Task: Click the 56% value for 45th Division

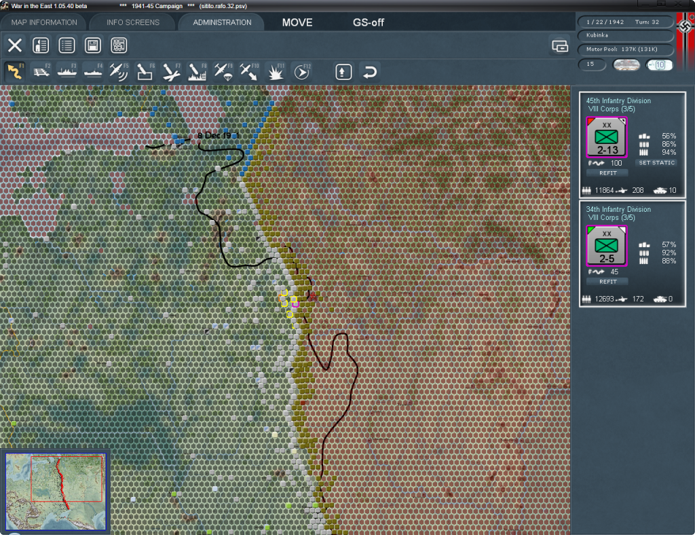Action: (669, 136)
